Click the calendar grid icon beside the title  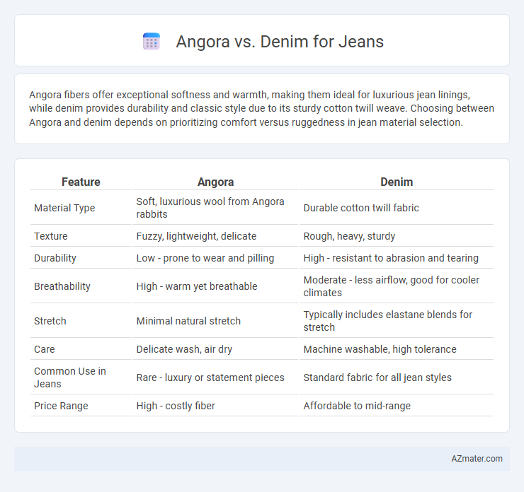pyautogui.click(x=152, y=42)
